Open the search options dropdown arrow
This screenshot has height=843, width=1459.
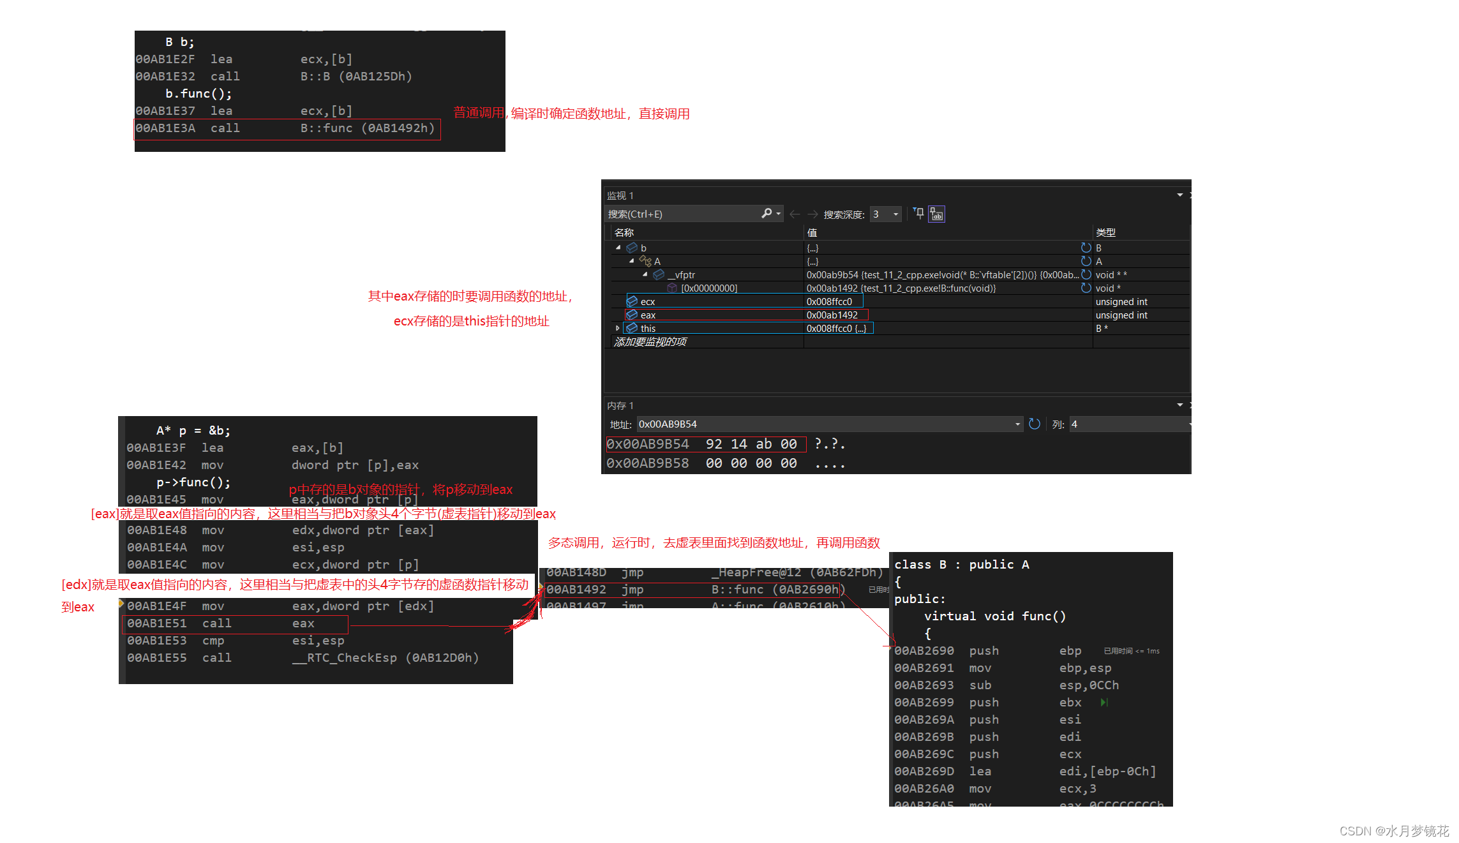(779, 214)
